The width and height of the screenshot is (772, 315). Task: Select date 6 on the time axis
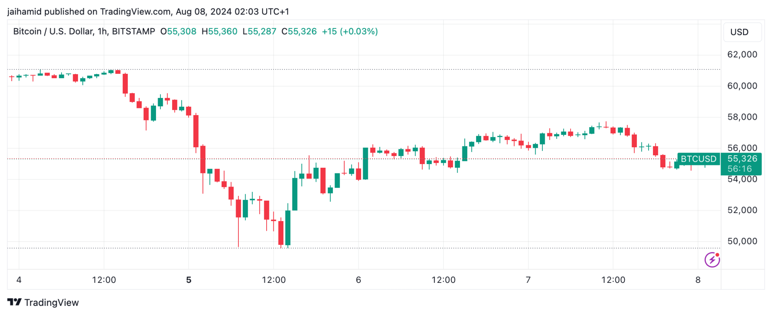click(x=358, y=280)
